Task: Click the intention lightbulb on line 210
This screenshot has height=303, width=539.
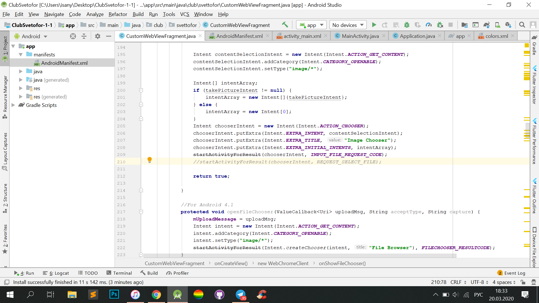Action: pos(150,160)
